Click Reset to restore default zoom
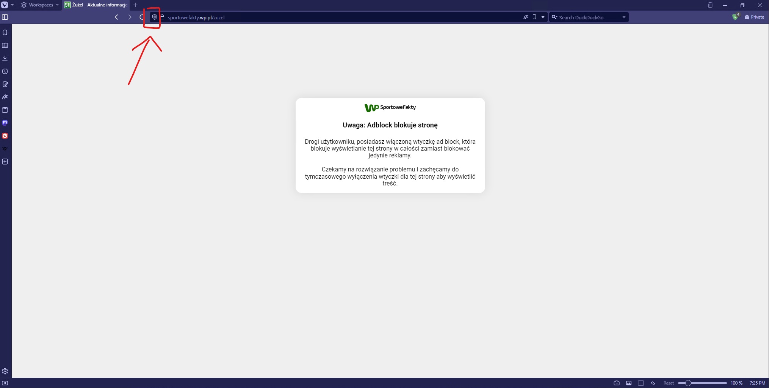This screenshot has width=769, height=388. tap(669, 383)
